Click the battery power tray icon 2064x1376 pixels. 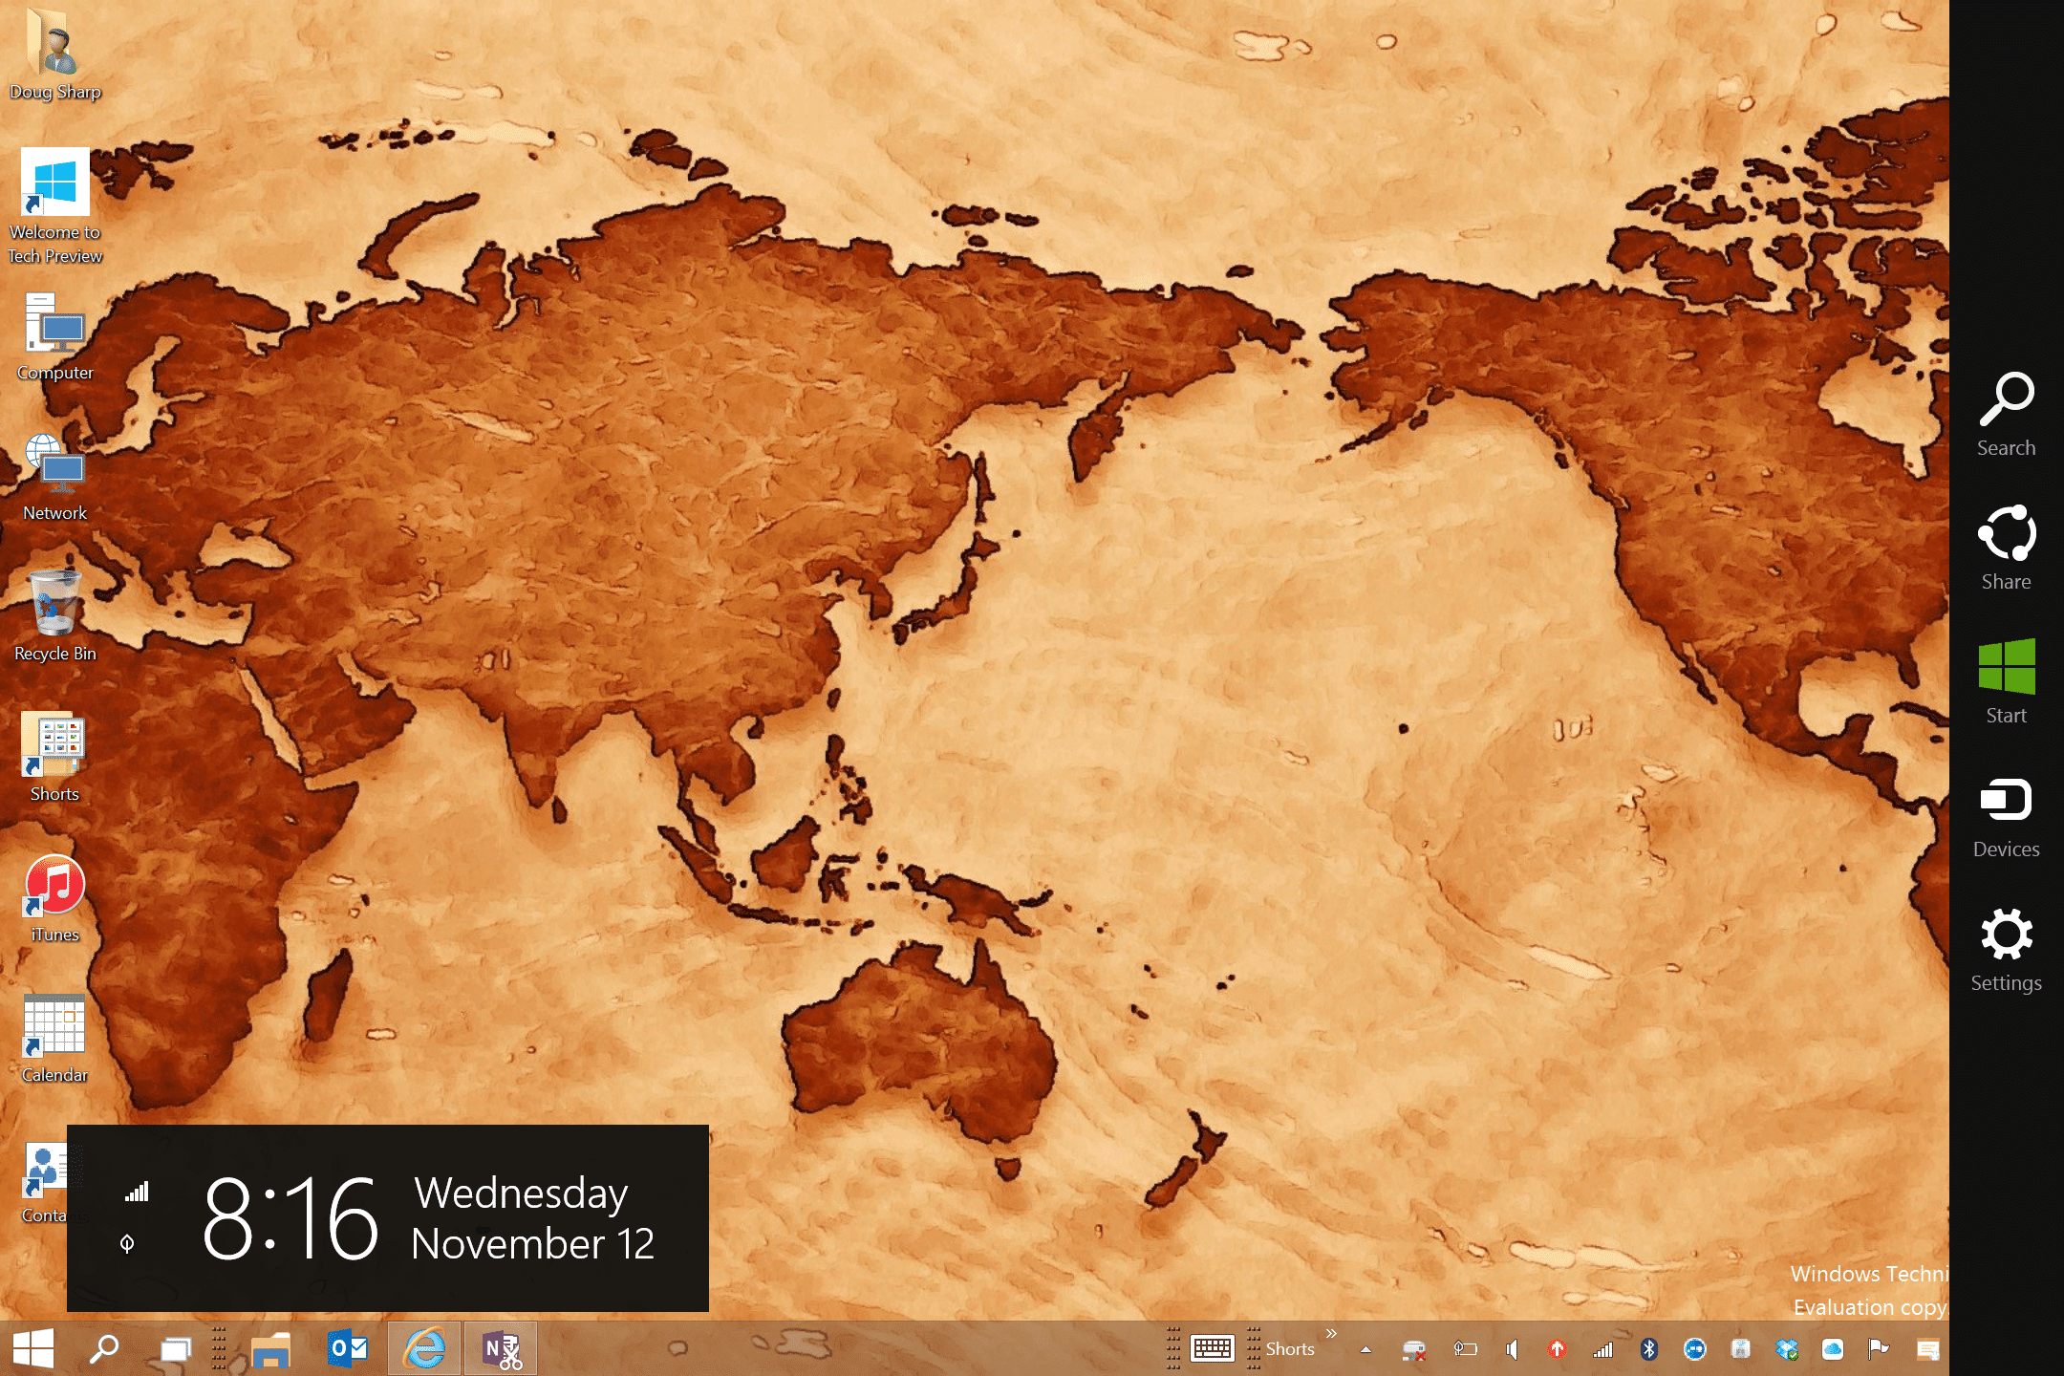tap(1465, 1348)
